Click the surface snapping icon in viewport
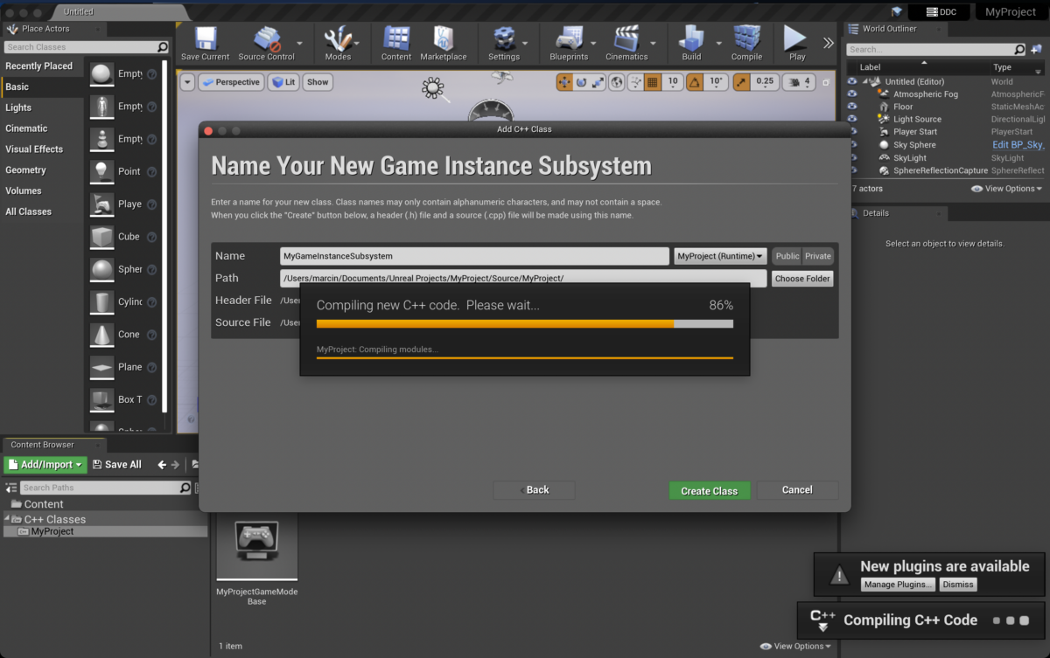Viewport: 1050px width, 658px height. click(x=634, y=82)
